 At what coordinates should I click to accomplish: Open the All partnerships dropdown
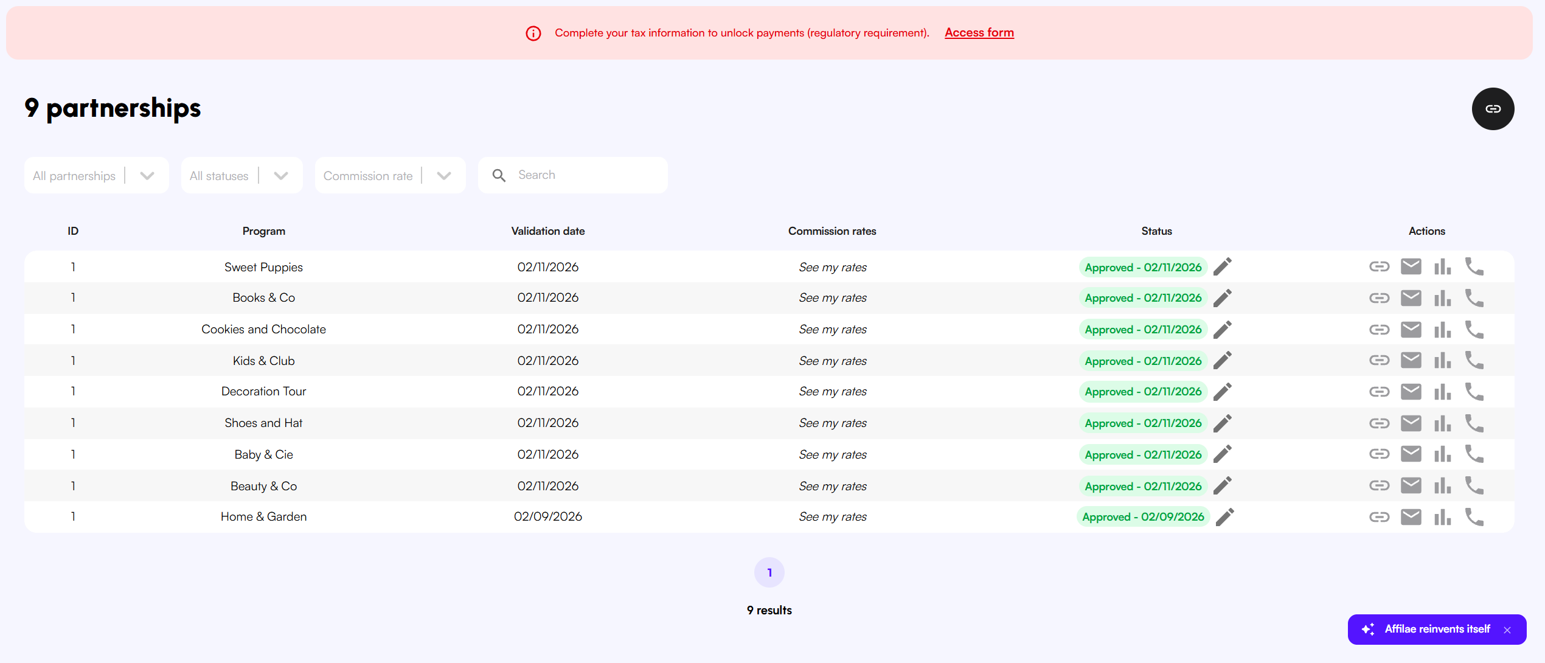[97, 175]
